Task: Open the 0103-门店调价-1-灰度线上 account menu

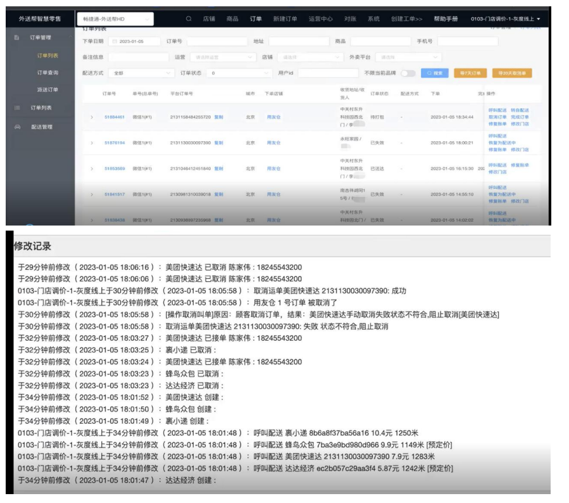Action: pyautogui.click(x=505, y=19)
